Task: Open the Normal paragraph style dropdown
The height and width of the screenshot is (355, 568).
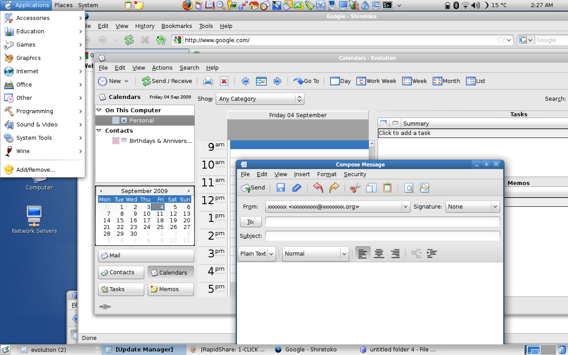Action: point(316,254)
